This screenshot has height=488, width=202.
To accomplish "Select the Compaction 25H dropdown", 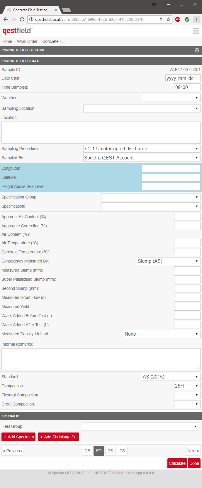I will [187, 386].
